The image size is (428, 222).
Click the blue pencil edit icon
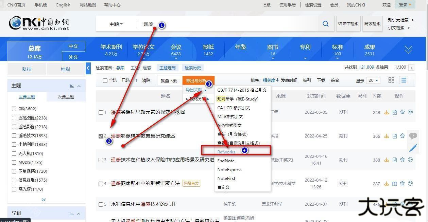pos(413,148)
